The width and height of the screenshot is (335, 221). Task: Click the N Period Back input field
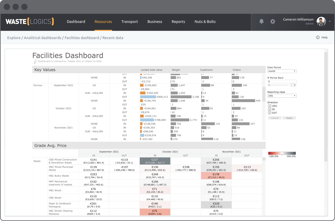pos(282,81)
